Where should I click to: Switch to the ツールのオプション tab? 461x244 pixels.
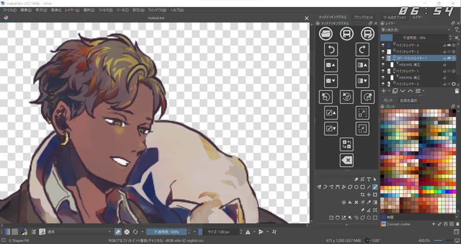pos(394,17)
